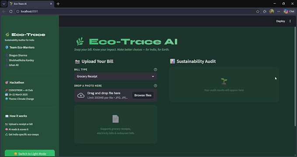
Task: Click the shield icon beside Team Eco-Warriors
Action: click(7, 47)
